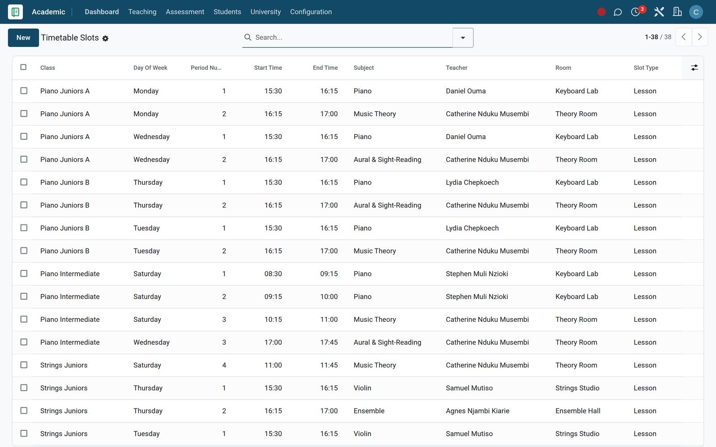The width and height of the screenshot is (716, 447).
Task: Open the Dashboard menu
Action: [102, 12]
